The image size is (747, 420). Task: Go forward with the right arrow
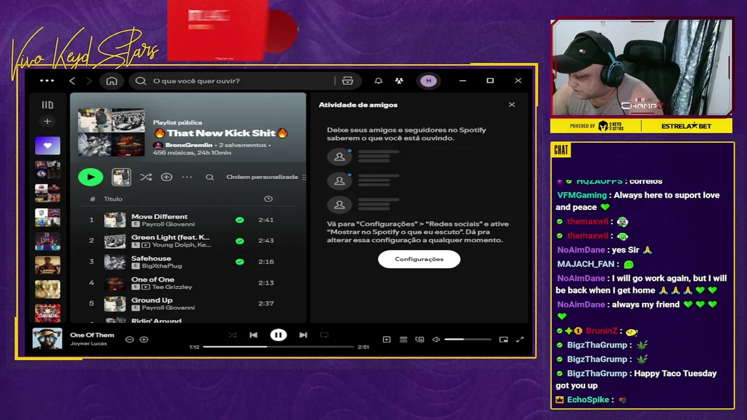89,80
